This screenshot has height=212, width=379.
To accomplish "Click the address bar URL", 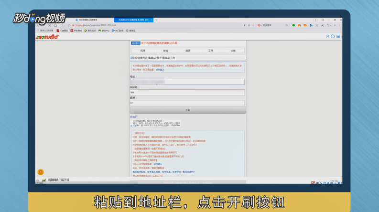I will point(96,25).
